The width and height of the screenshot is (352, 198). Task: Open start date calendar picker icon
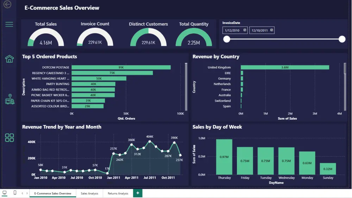245,30
